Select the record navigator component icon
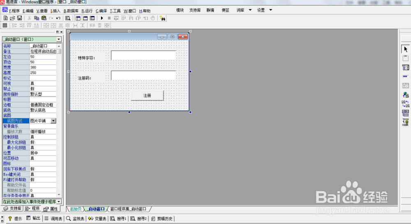Viewport: 411px width, 224px height. pos(406,113)
